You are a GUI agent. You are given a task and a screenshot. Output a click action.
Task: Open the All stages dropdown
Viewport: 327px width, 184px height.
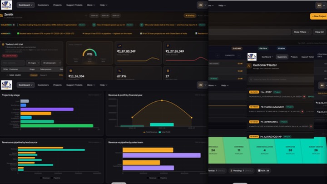tap(33, 63)
